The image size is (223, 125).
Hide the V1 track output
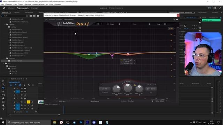25,98
